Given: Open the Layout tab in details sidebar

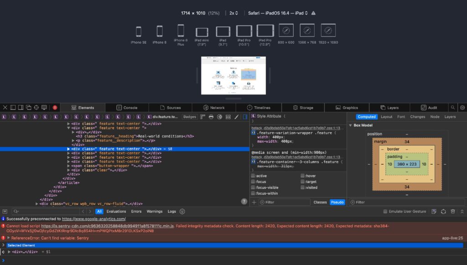Looking at the screenshot, I should pos(386,117).
